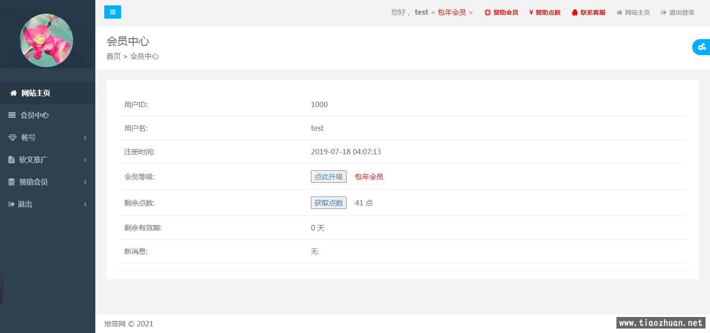Expand the 软文推广 submenu chevron
710x333 pixels.
[x=85, y=160]
